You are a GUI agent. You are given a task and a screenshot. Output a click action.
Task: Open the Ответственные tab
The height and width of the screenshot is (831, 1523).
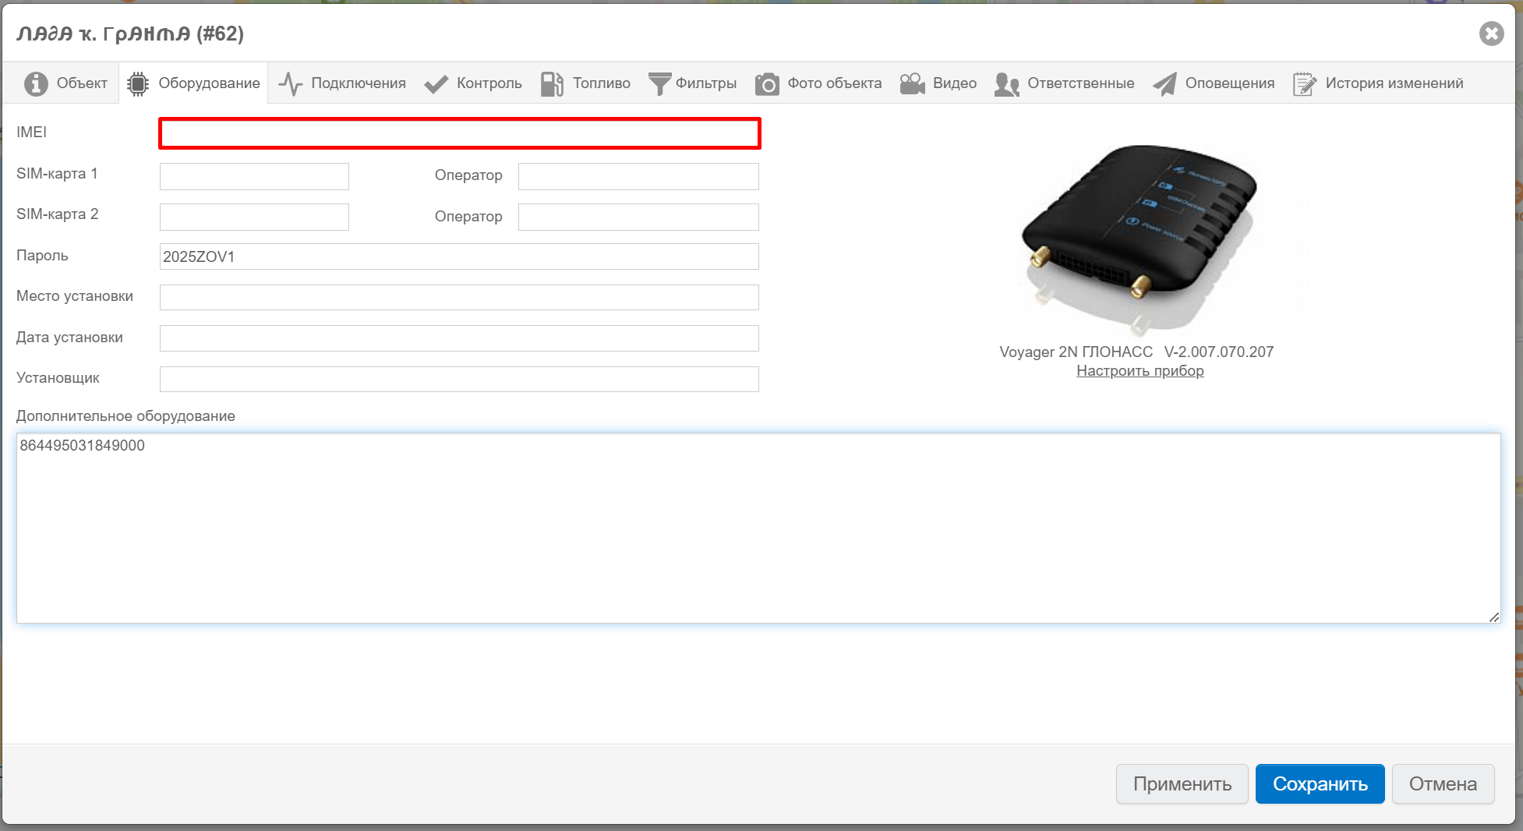pyautogui.click(x=1065, y=83)
